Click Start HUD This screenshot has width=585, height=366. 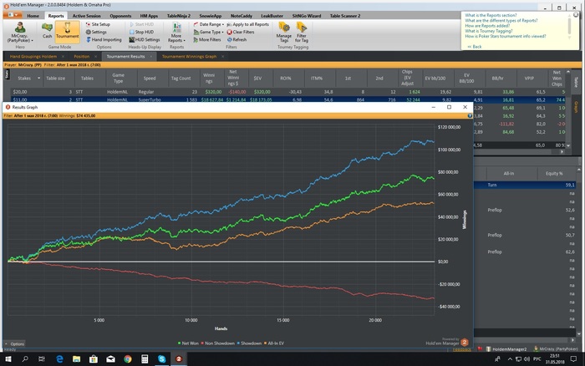[x=141, y=24]
